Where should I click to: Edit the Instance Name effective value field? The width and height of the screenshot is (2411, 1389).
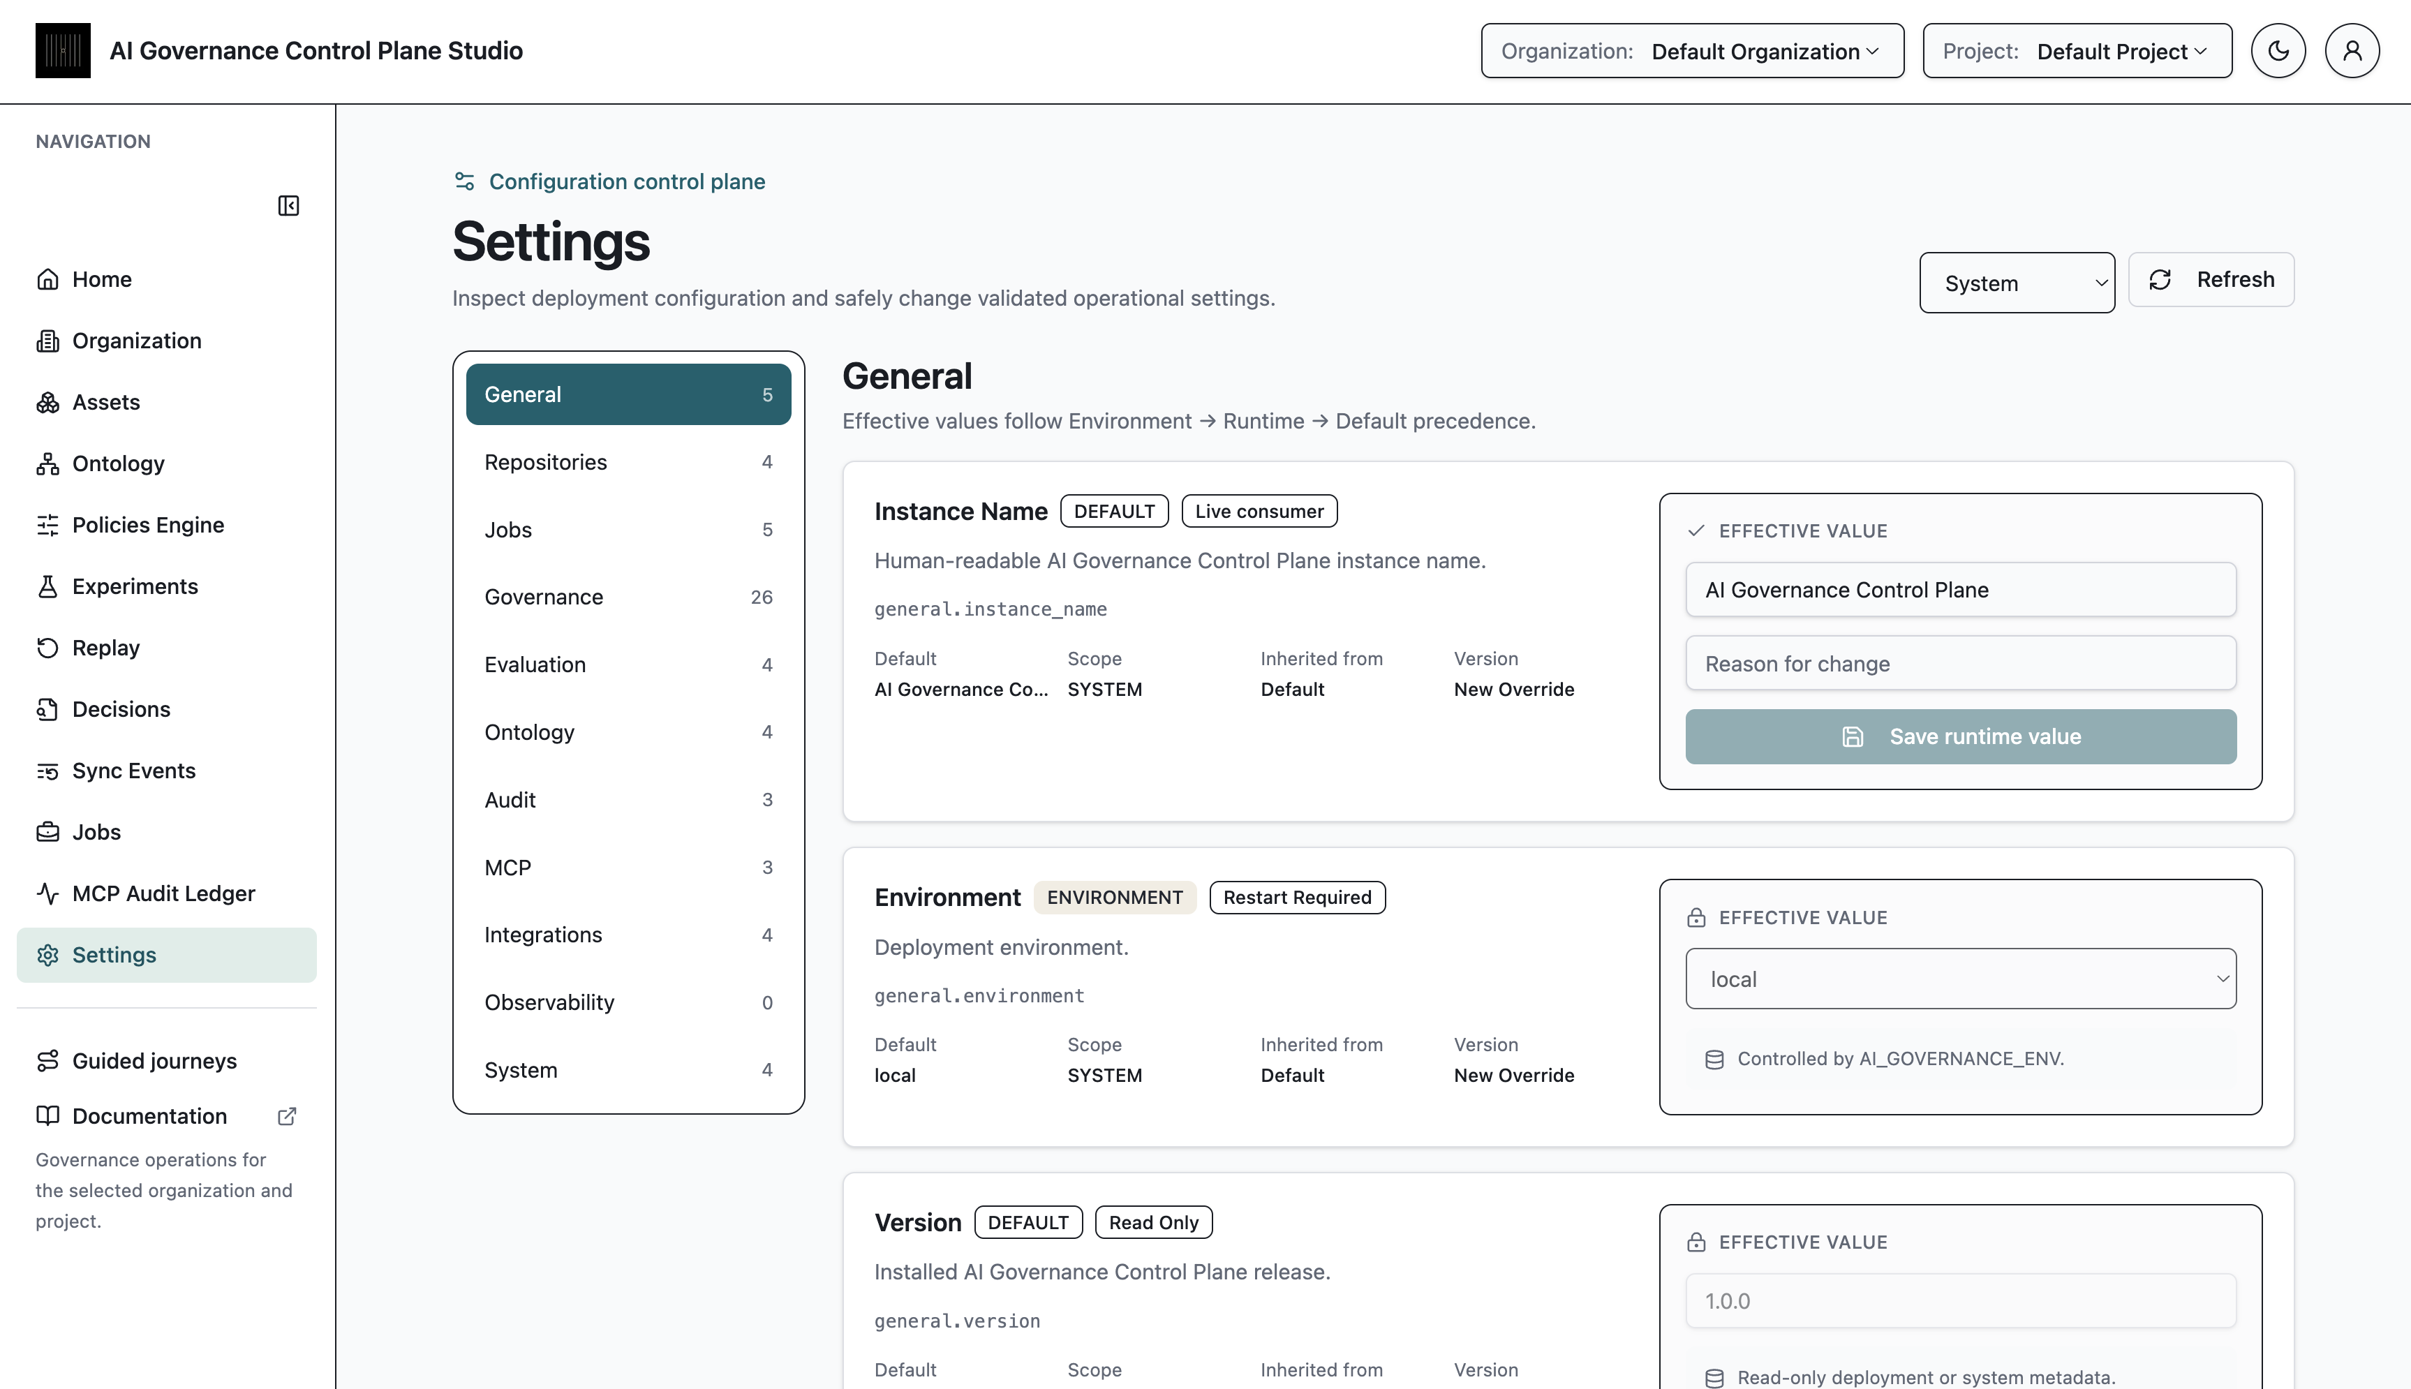[x=1961, y=590]
